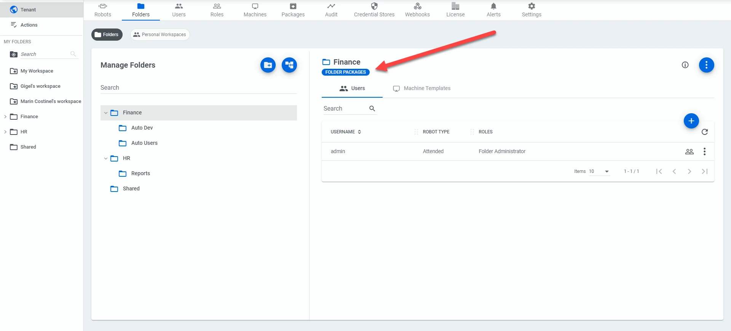Refresh the users table
Screen dimensions: 731x331
[x=705, y=132]
